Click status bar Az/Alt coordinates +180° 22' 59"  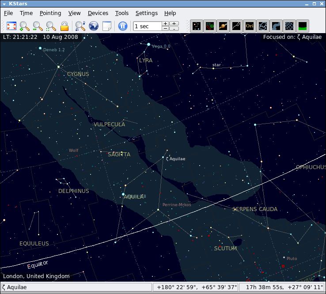(196, 287)
